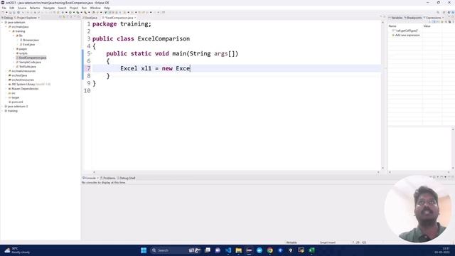Screen dimensions: 455x256
Task: Expand the src/test/java folder
Action: [6, 75]
